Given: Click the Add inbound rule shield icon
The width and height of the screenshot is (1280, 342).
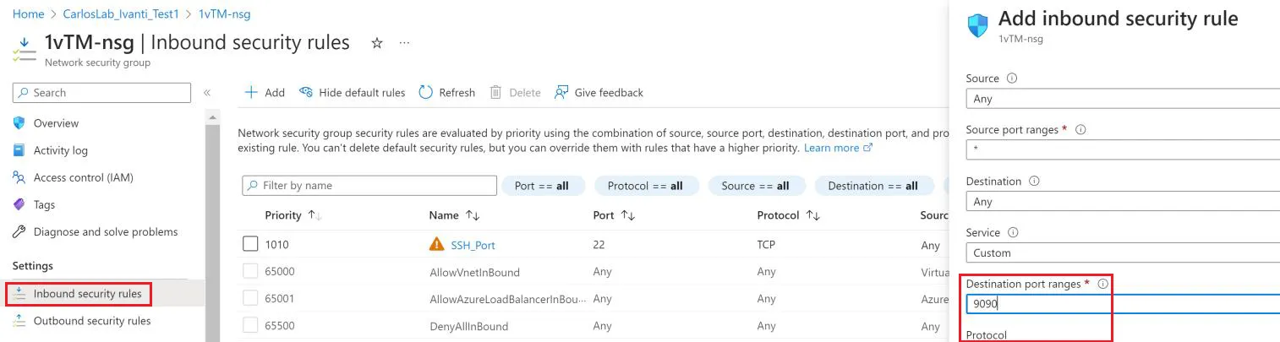Looking at the screenshot, I should (977, 25).
